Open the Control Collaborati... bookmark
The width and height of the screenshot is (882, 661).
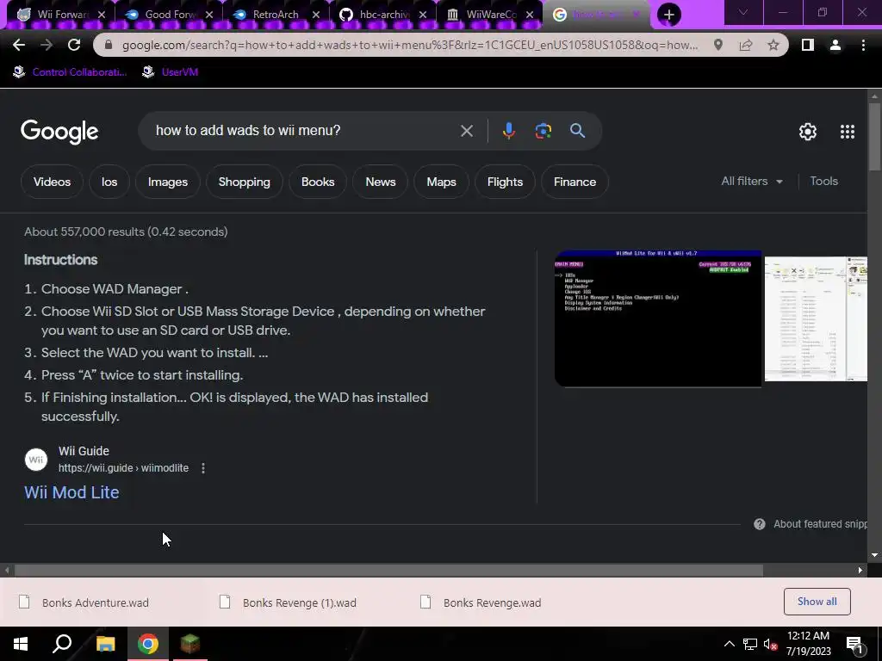point(70,72)
